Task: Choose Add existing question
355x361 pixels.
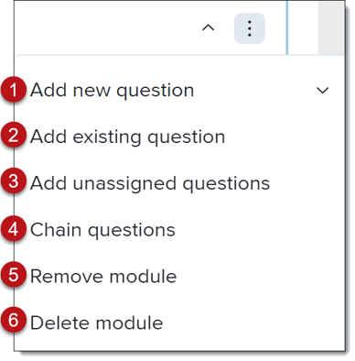Action: [127, 137]
